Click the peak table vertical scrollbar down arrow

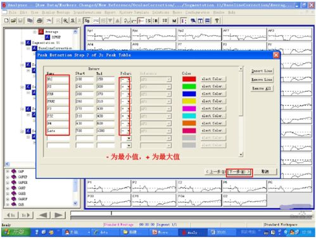[x=241, y=155]
